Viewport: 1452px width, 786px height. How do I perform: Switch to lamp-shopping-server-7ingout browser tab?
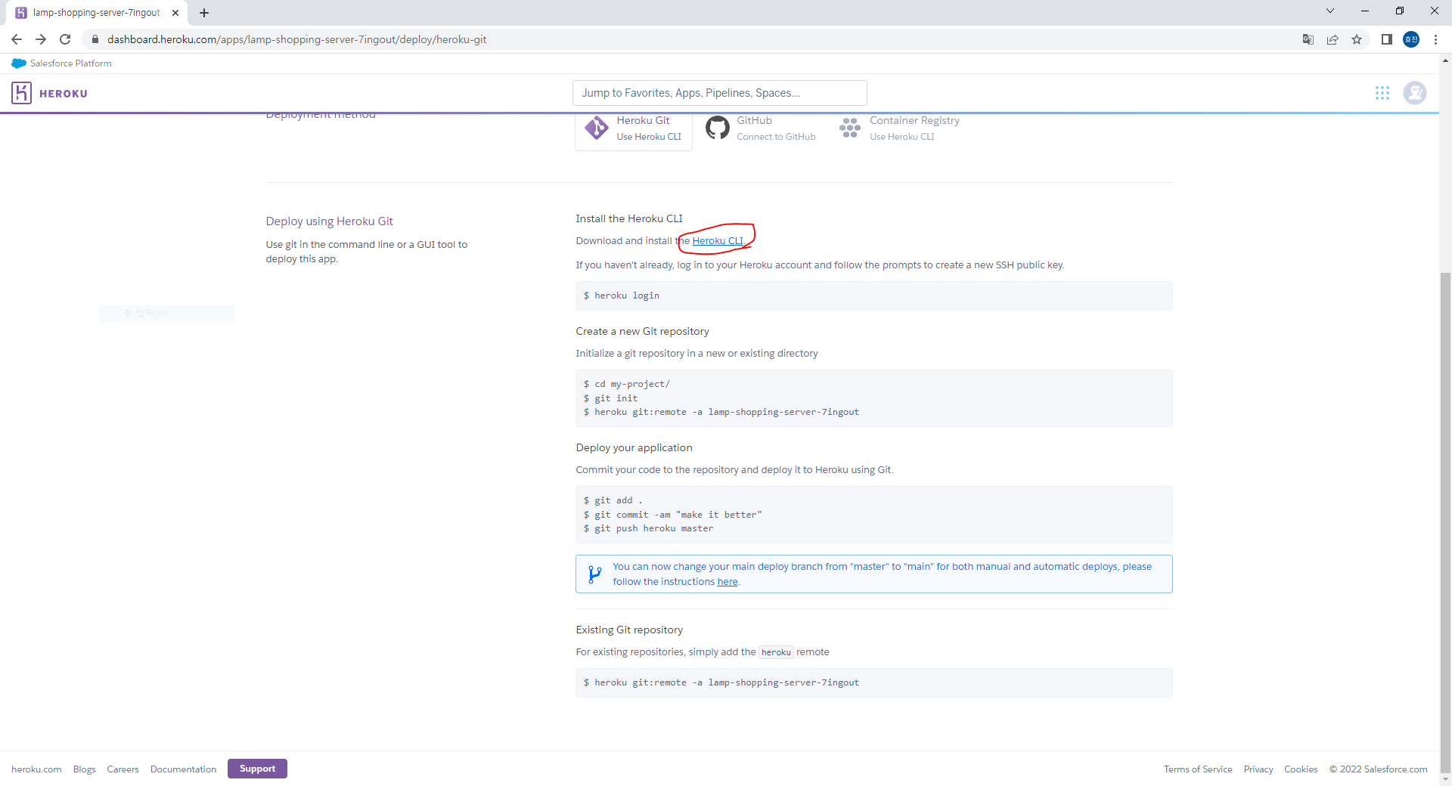tap(97, 13)
